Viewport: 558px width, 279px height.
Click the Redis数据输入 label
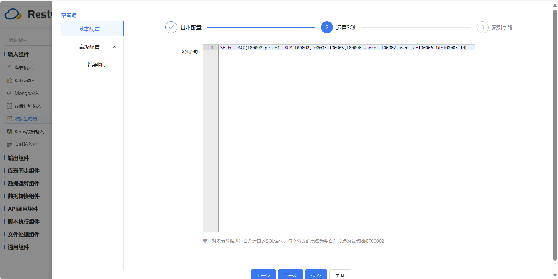[x=29, y=132]
